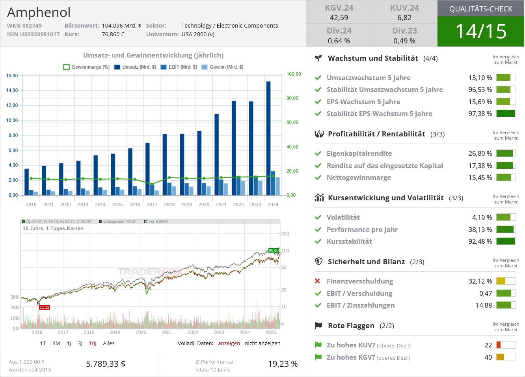Click the red X beside Finanzverschuldung
The width and height of the screenshot is (525, 377).
pos(318,281)
